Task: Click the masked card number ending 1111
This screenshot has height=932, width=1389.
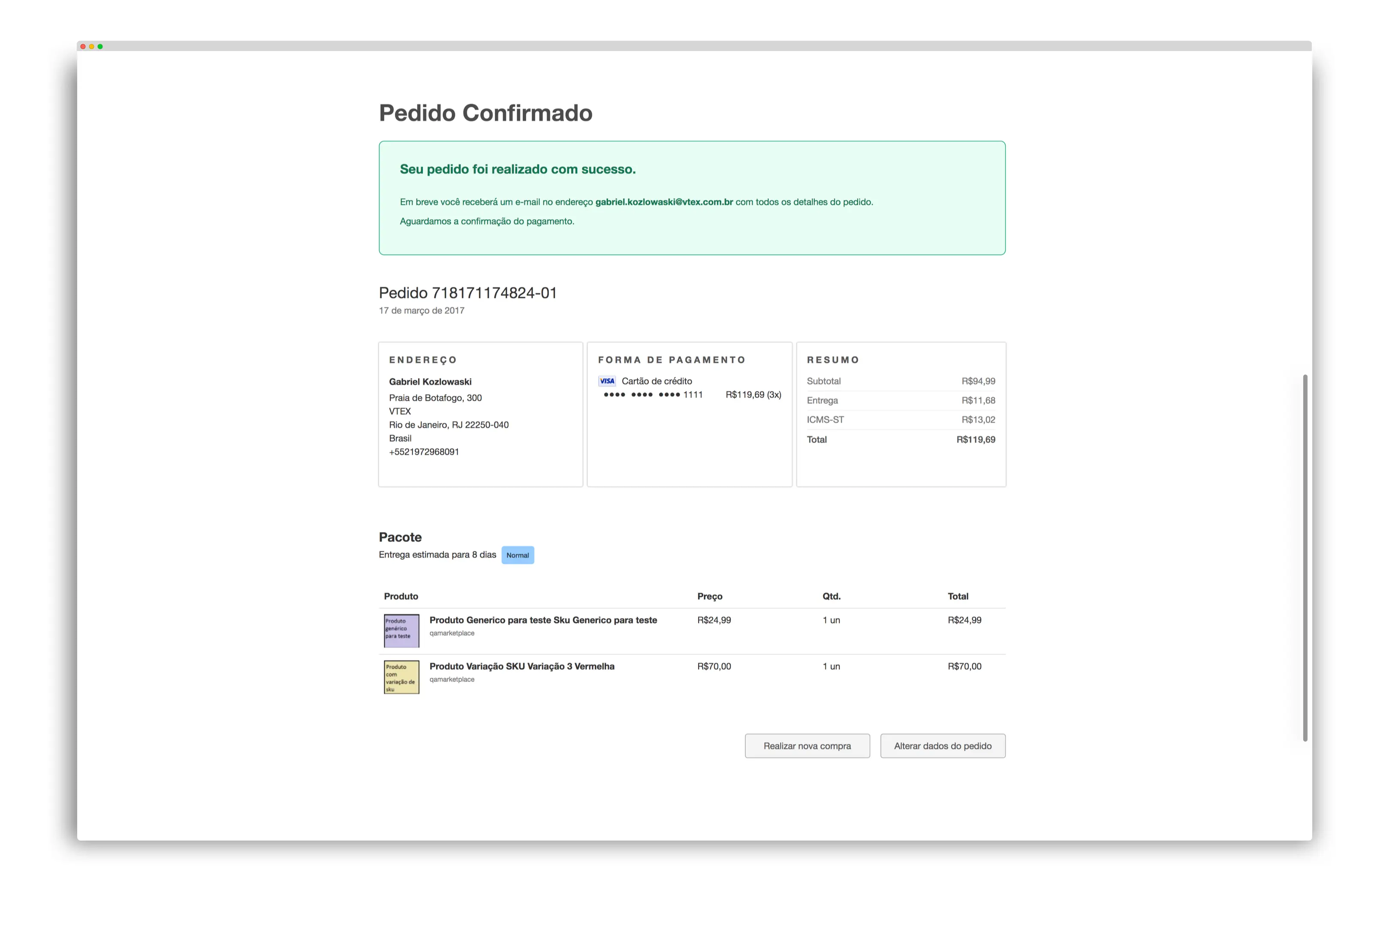Action: tap(653, 395)
